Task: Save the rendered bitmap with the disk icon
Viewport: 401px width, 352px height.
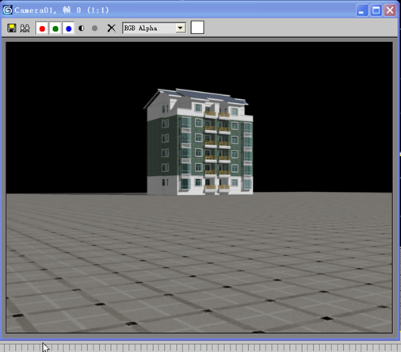Action: click(12, 28)
